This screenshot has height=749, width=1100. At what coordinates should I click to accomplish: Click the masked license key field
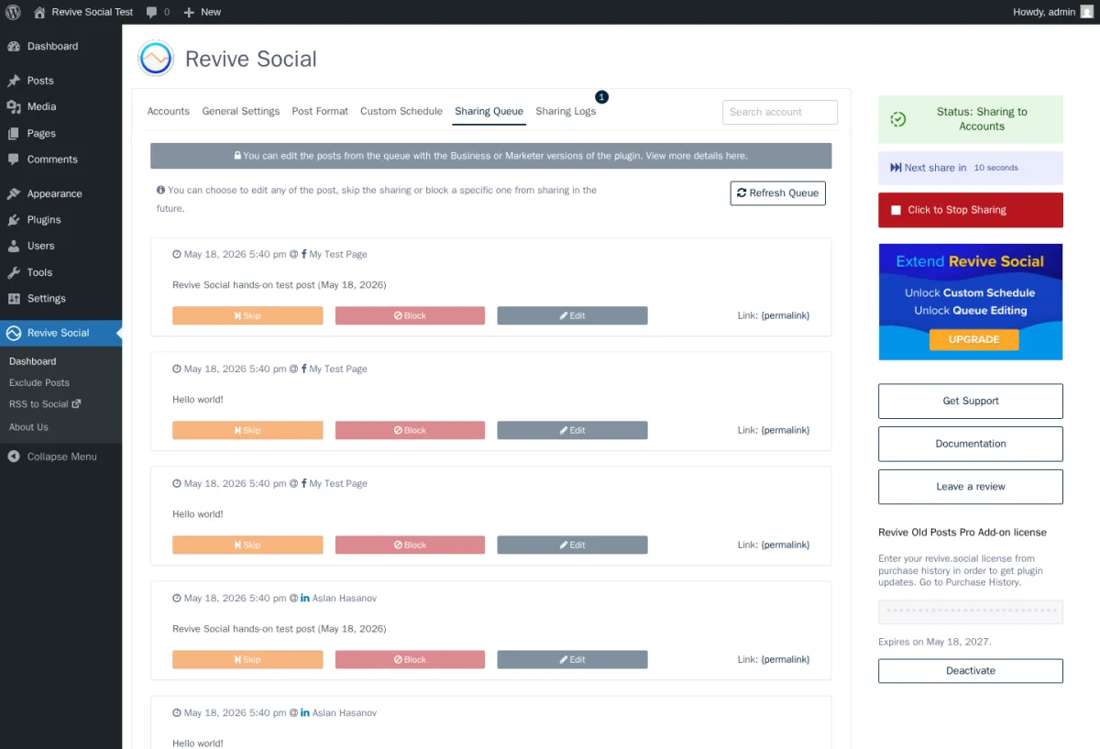[971, 611]
